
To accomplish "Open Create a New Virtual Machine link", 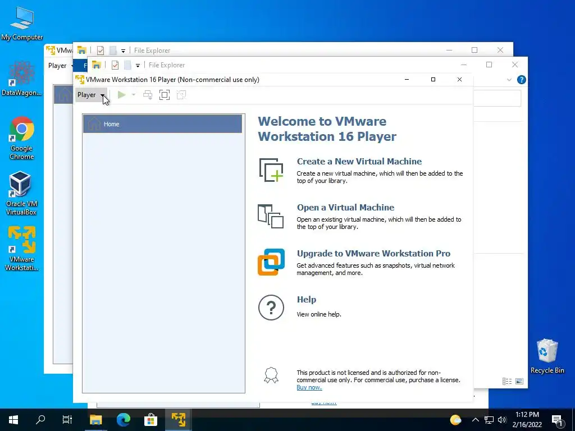I will (x=359, y=161).
